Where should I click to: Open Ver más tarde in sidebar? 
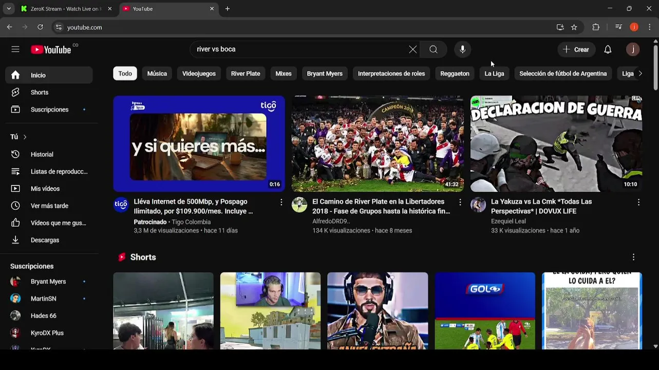point(49,206)
